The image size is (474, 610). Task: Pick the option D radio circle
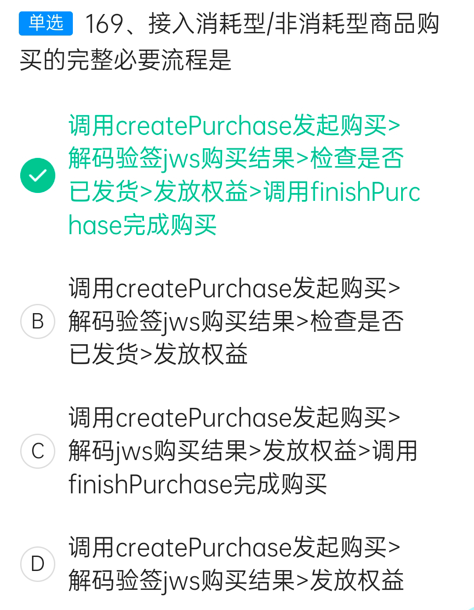tap(38, 564)
